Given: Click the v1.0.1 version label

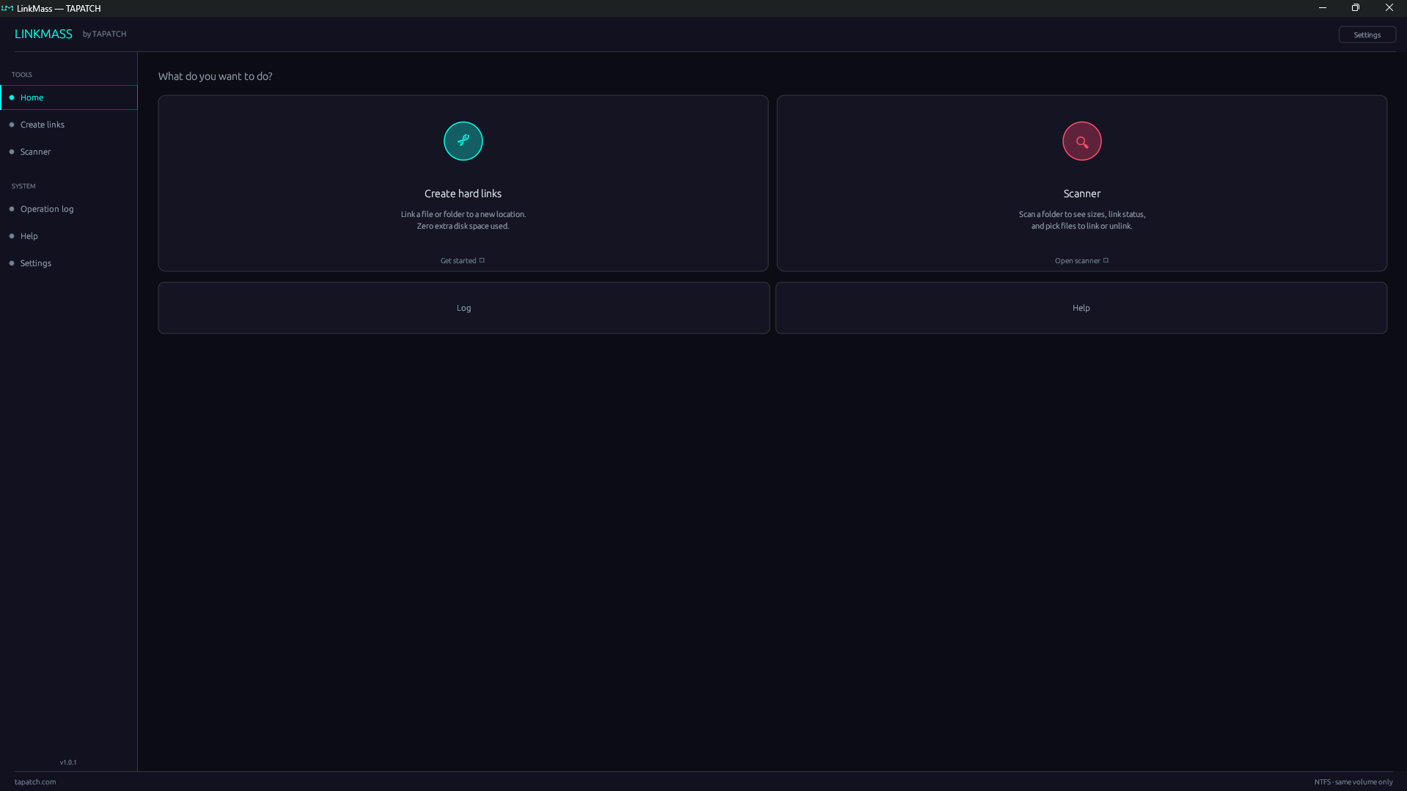Looking at the screenshot, I should point(68,762).
